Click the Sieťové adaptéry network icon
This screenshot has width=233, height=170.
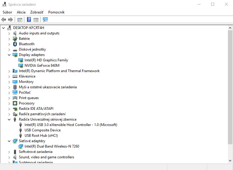(15, 141)
